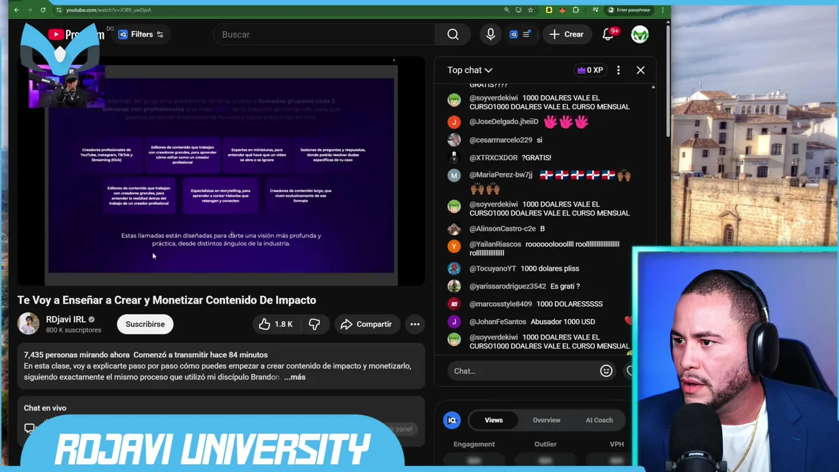
Task: Click the Buscar search field
Action: click(x=324, y=34)
